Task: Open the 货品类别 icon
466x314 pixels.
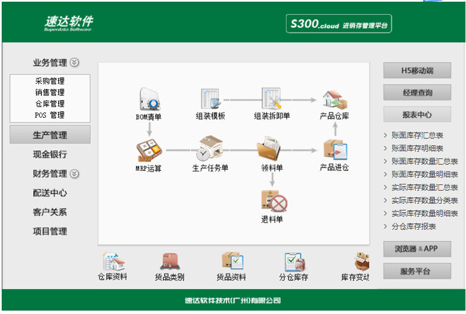Action: 170,262
